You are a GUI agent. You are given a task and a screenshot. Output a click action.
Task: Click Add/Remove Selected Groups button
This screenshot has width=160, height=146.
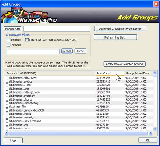click(x=124, y=64)
